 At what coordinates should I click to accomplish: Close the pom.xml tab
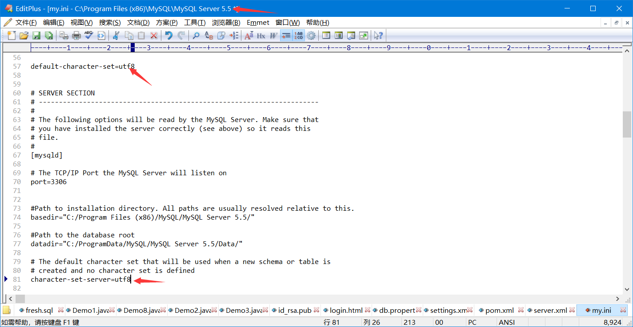[x=521, y=310]
